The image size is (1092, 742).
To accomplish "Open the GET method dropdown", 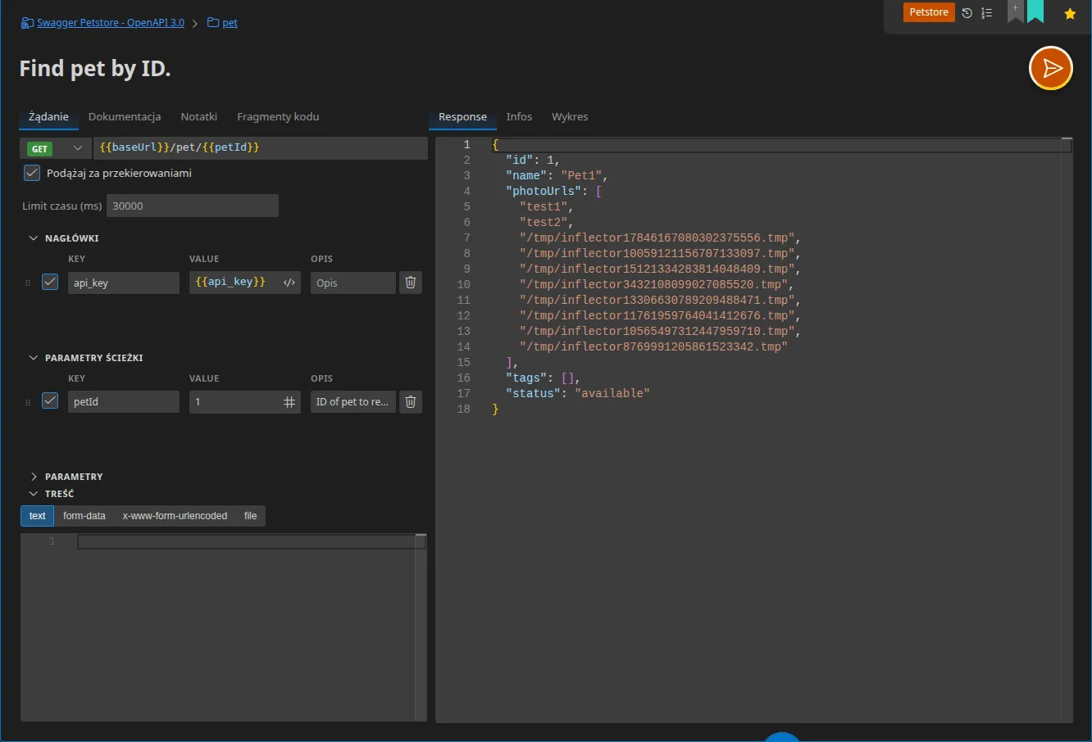I will click(56, 148).
